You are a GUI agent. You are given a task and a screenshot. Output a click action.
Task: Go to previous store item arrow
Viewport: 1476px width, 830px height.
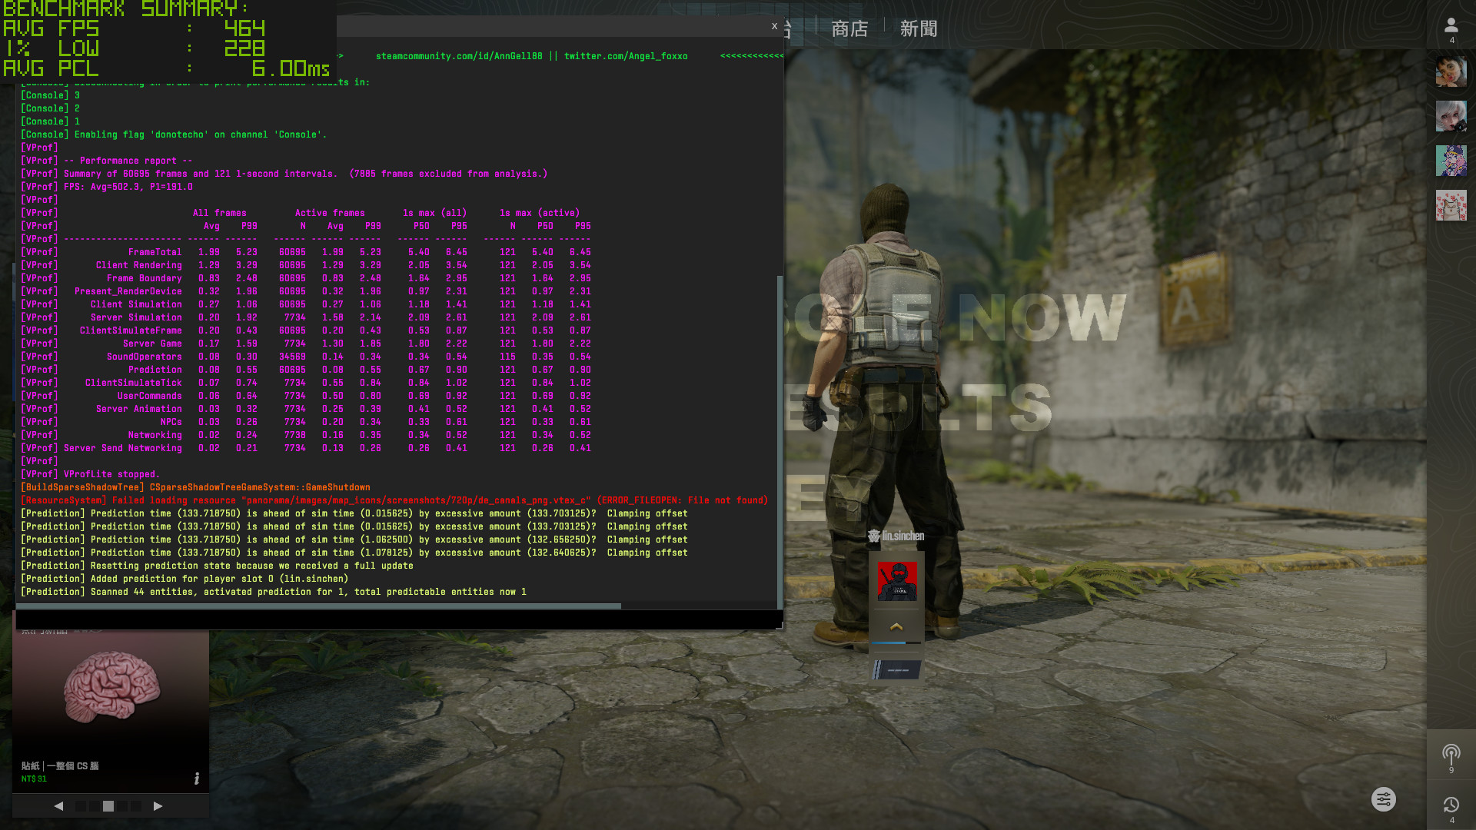[58, 806]
